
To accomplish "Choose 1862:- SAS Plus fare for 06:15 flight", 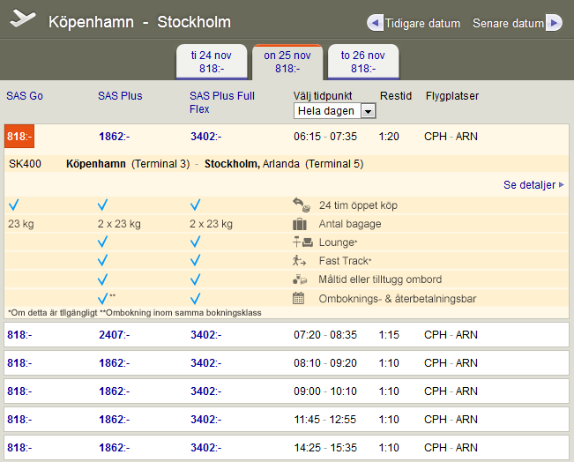I will [x=114, y=137].
